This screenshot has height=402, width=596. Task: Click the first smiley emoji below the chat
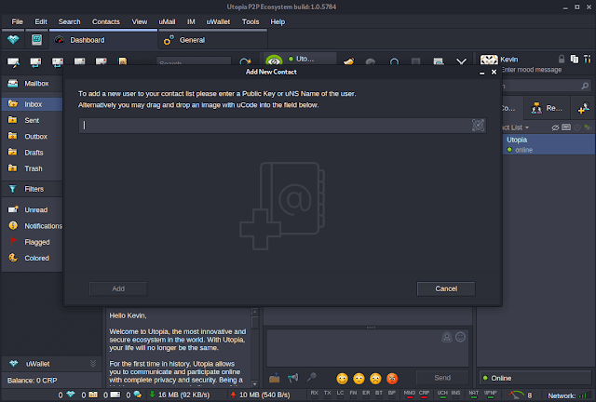coord(343,378)
